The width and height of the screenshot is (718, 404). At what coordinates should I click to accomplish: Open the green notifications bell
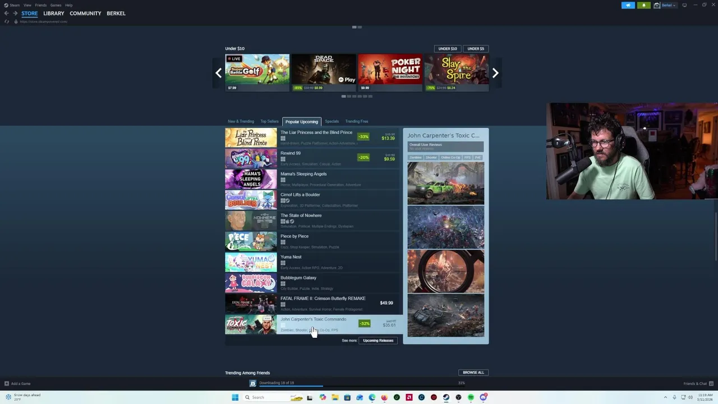click(x=643, y=5)
